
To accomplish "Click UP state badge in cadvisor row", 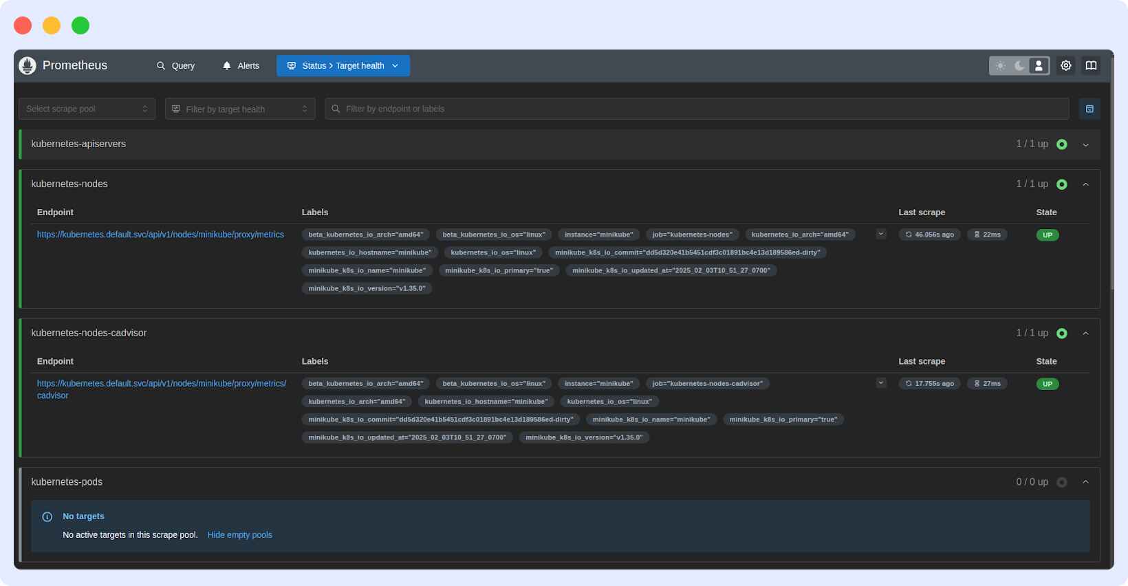I will coord(1048,384).
